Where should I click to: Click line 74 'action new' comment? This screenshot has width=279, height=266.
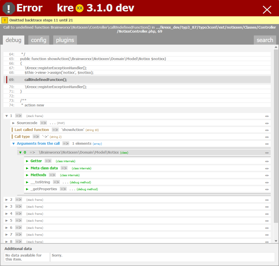pyautogui.click(x=137, y=105)
